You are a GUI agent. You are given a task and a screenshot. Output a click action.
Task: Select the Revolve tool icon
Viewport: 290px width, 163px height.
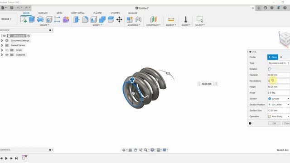click(40, 19)
